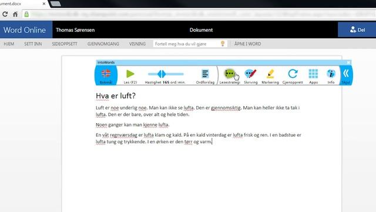
Task: Click the IntoWords toolbar title
Action: tap(106, 62)
